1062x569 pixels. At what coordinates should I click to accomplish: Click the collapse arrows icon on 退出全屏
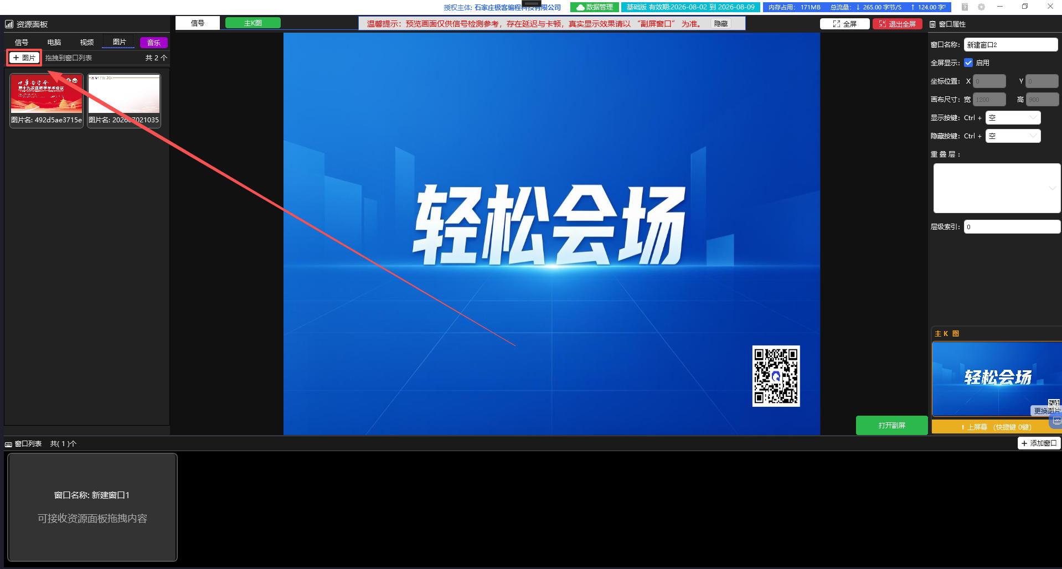click(882, 24)
